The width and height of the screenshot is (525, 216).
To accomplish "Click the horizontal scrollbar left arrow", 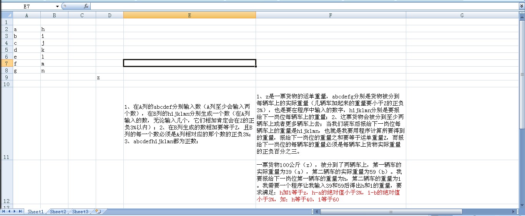I will [317, 211].
